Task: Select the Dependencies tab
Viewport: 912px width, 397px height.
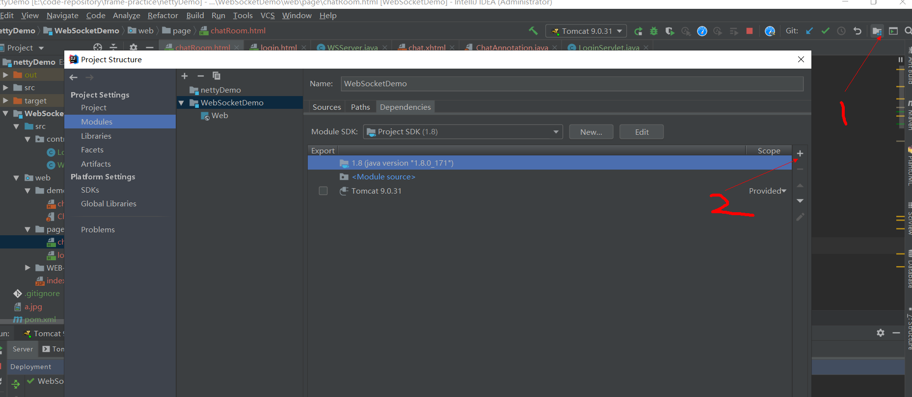Action: click(x=405, y=107)
